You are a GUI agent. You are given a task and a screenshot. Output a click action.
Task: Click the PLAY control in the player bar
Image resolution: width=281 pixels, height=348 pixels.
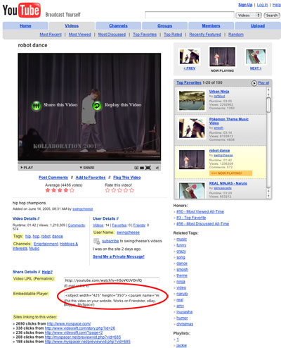(x=27, y=168)
